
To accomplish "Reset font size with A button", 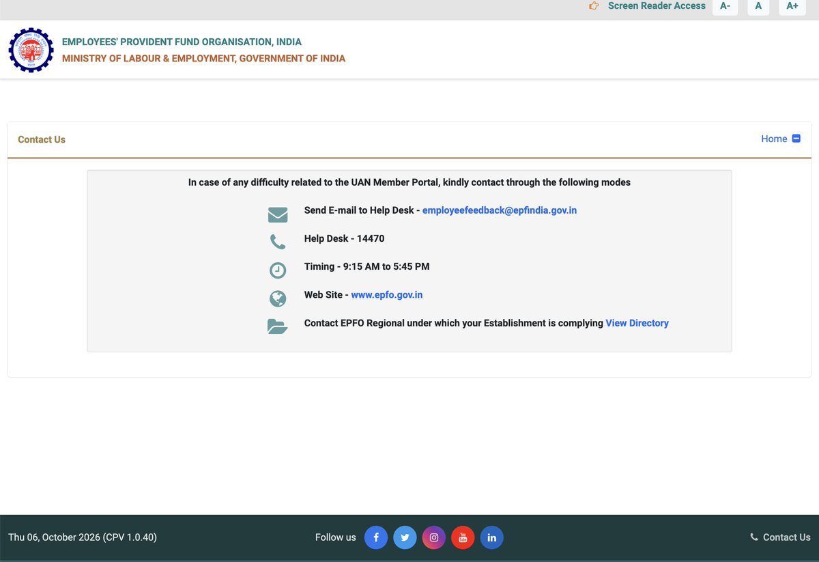I will [758, 6].
